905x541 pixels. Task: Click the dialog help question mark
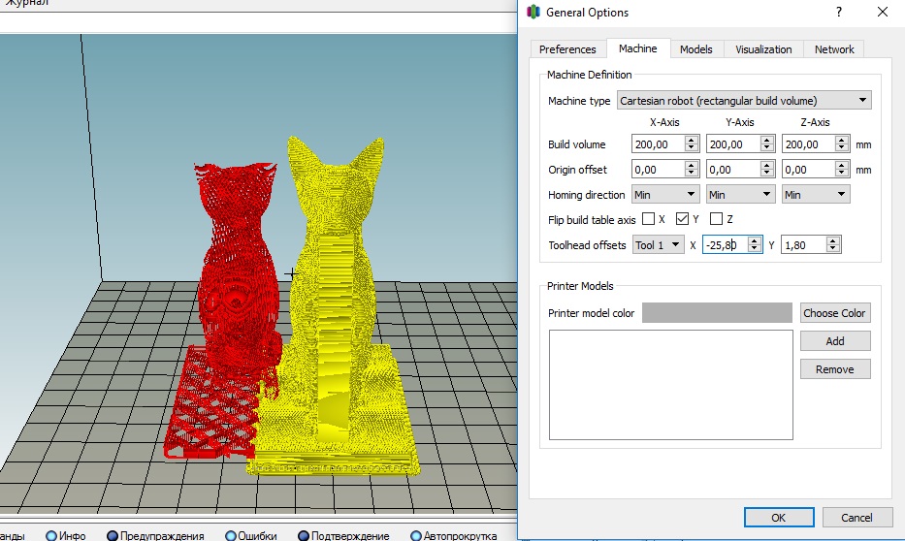point(839,12)
